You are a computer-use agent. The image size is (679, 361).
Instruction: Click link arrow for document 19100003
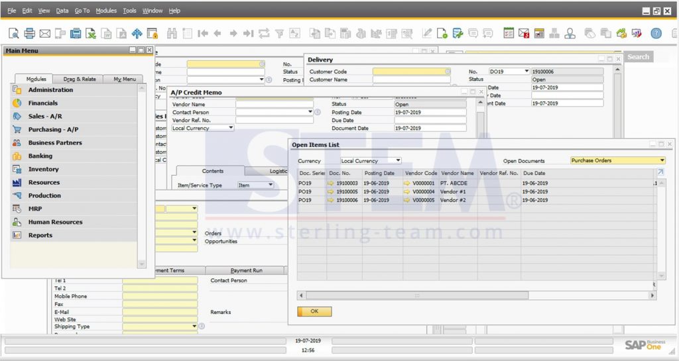(331, 183)
